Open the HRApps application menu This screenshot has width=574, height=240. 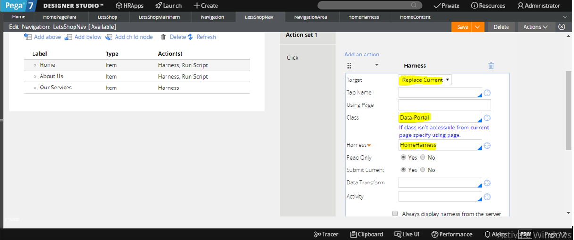coord(130,6)
